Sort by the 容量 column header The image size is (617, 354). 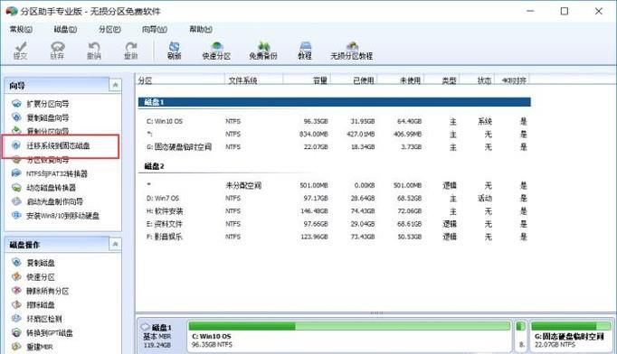[307, 80]
